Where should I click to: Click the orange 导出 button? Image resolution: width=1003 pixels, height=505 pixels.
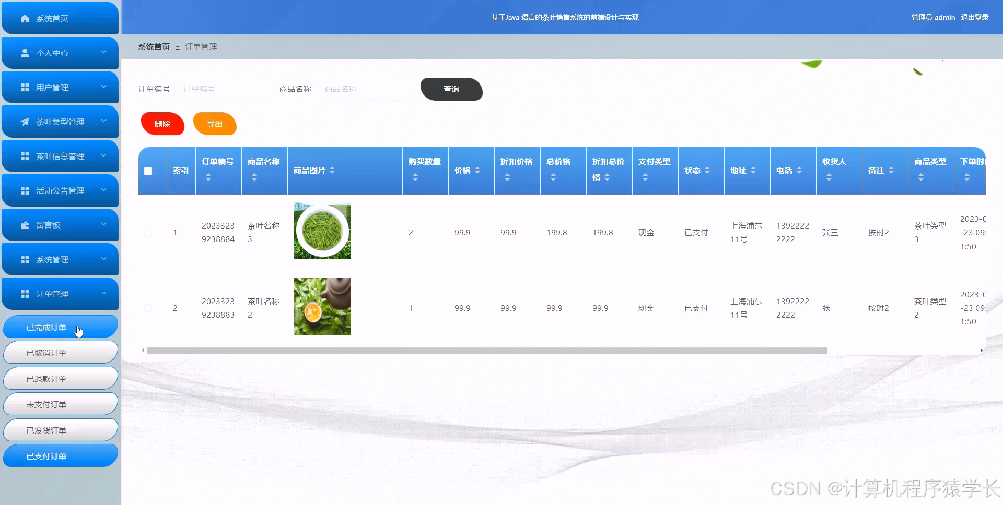click(215, 124)
